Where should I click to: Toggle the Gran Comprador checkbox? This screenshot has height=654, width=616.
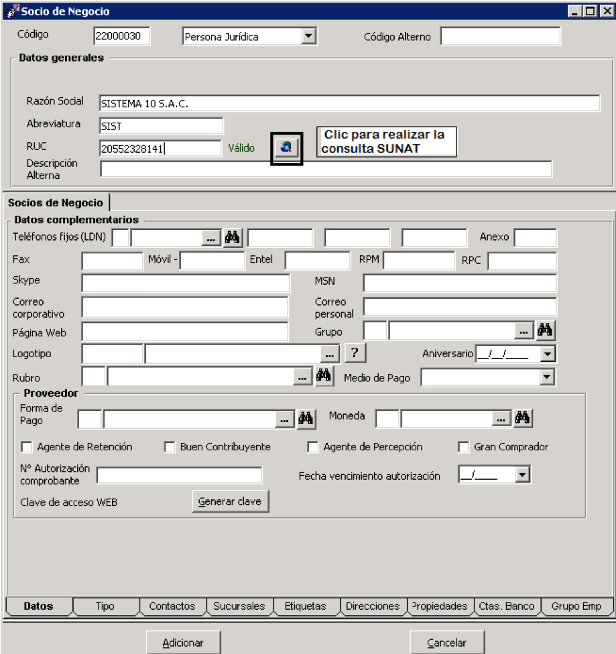(x=464, y=447)
